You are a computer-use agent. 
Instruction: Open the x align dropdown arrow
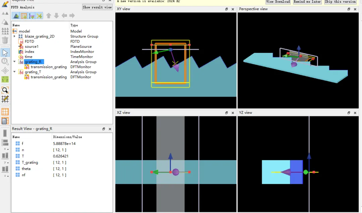[x=8, y=149]
